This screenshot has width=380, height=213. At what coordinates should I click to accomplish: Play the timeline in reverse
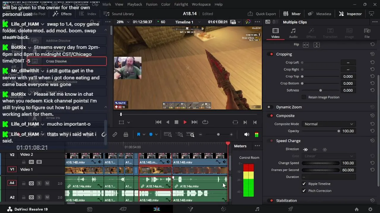(168, 122)
